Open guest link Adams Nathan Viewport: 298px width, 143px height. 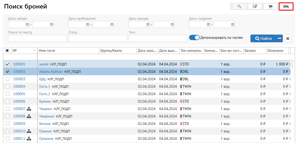[x=51, y=71]
